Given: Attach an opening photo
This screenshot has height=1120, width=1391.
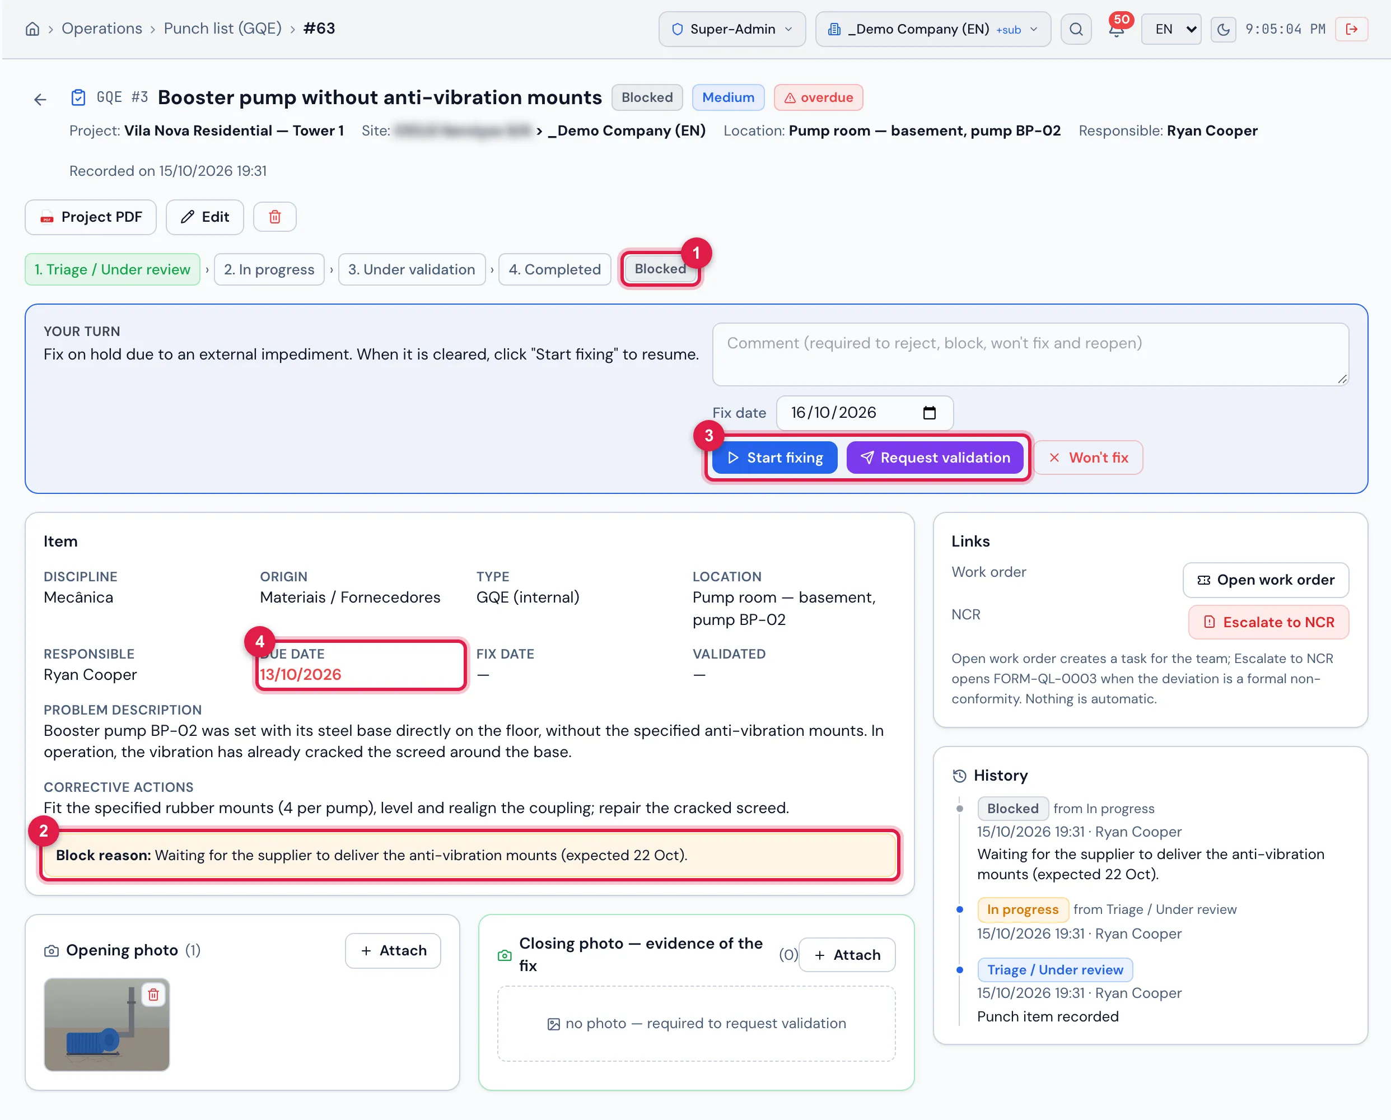Looking at the screenshot, I should tap(393, 950).
